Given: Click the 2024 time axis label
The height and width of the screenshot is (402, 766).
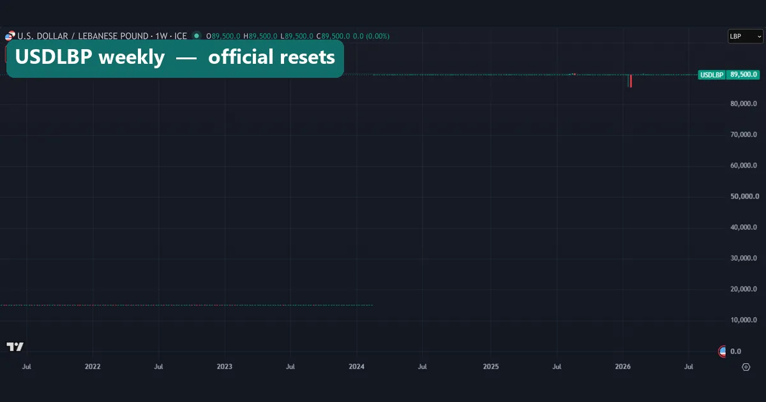Looking at the screenshot, I should click(357, 367).
